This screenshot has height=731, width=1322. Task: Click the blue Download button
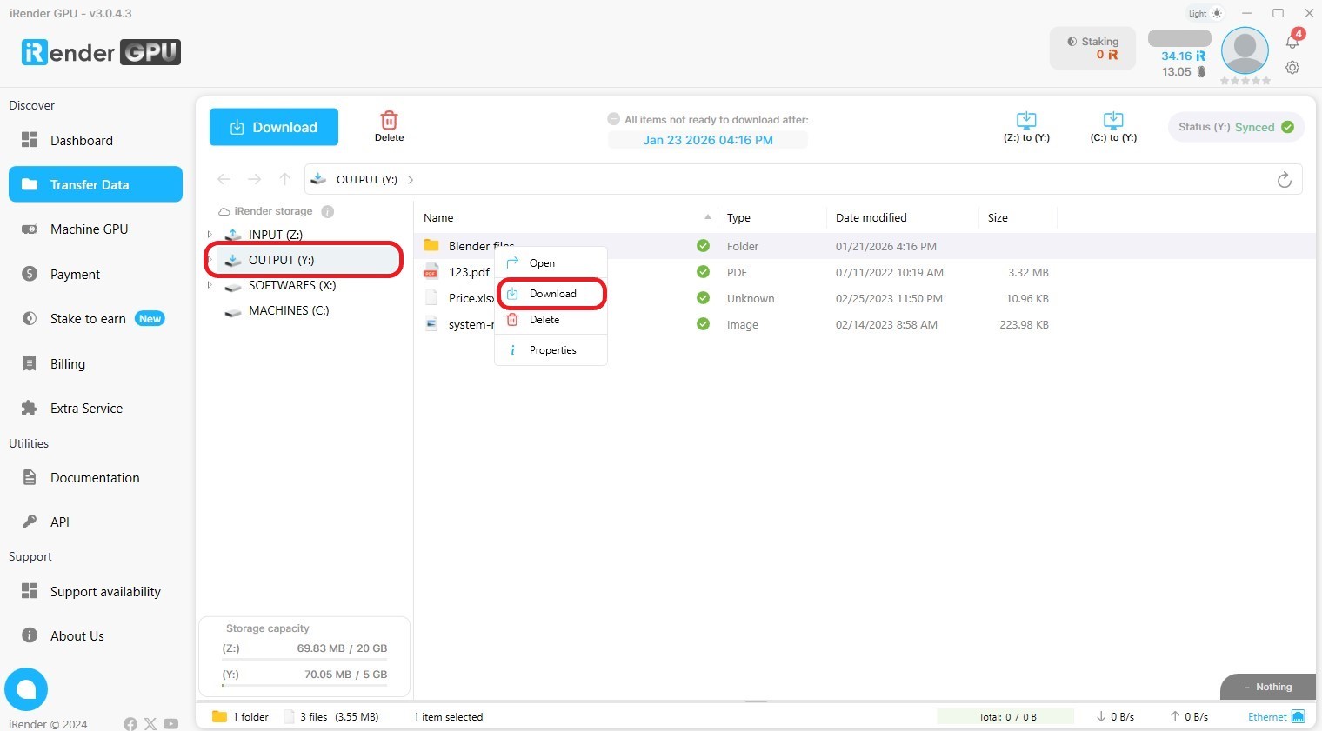[x=274, y=127]
